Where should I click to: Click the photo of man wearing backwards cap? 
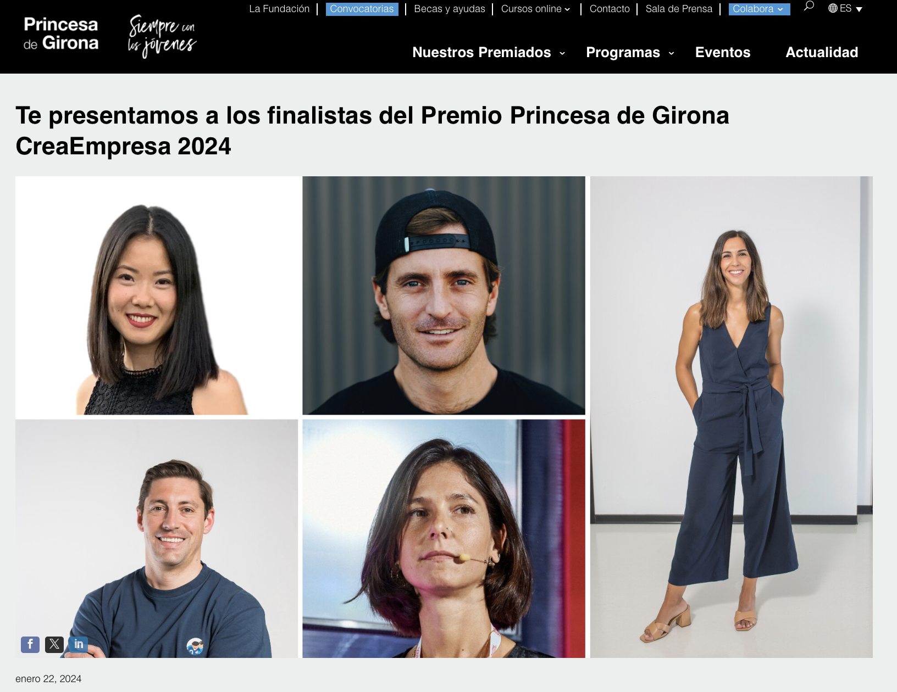point(444,295)
